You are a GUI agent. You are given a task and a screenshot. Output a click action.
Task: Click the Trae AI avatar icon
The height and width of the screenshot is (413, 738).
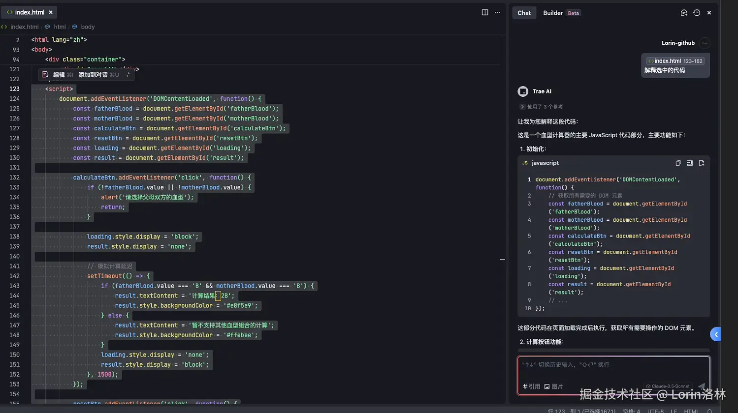pos(523,91)
